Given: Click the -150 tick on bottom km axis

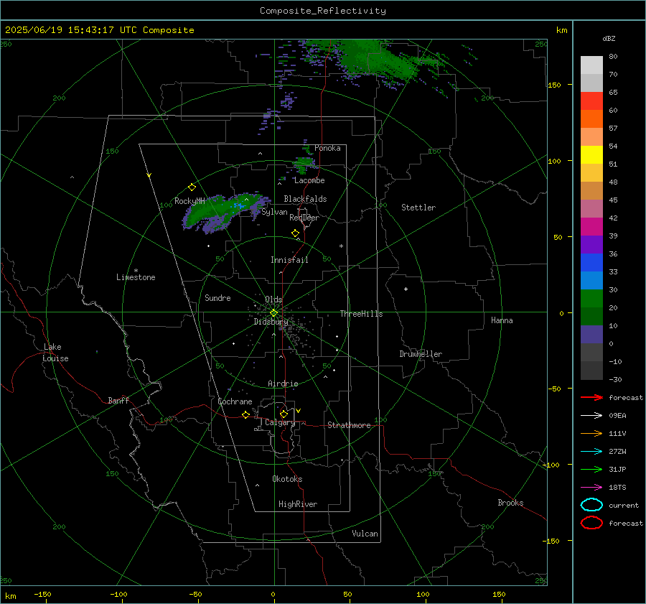Looking at the screenshot, I should coord(42,594).
